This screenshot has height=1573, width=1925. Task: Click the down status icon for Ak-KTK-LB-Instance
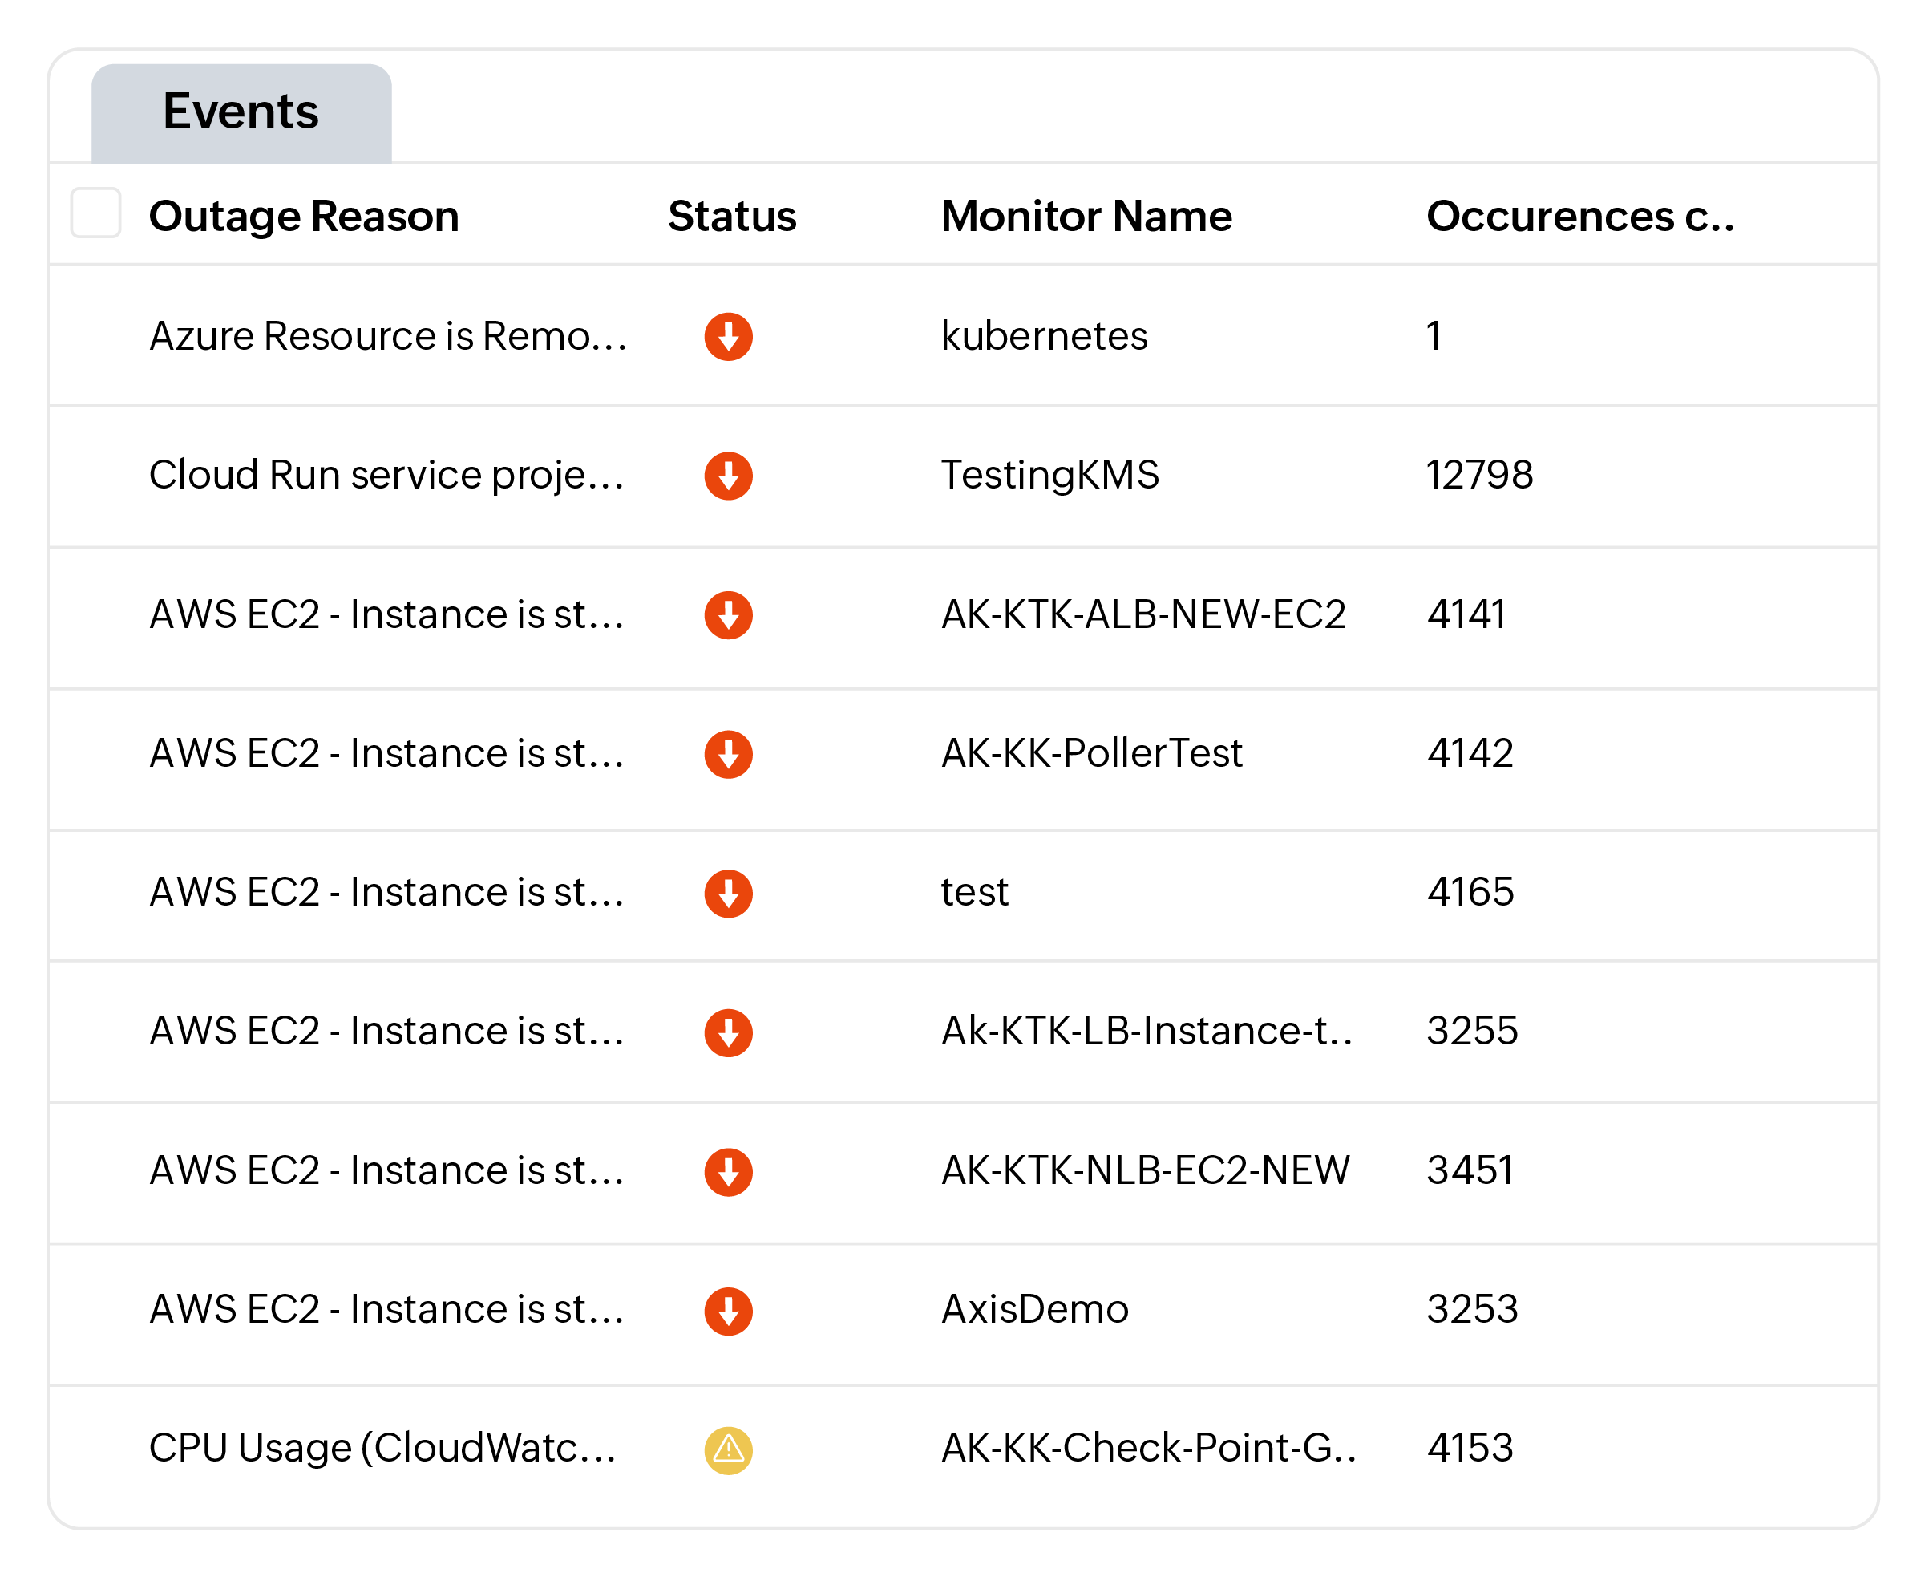[x=729, y=1032]
